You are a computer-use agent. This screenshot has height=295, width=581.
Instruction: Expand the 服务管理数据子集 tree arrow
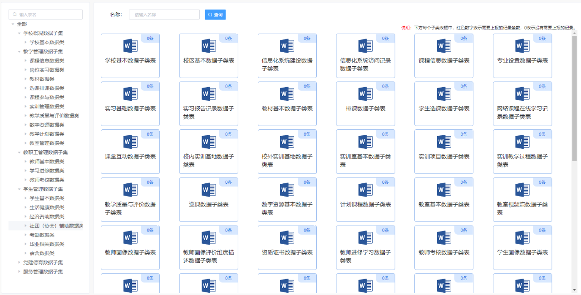tap(19, 272)
